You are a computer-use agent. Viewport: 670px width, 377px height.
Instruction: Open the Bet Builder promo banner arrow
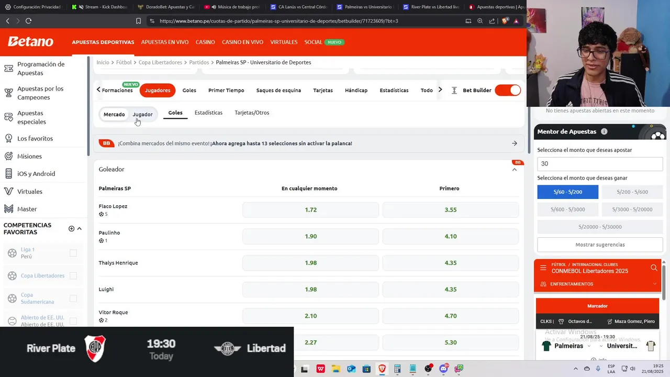tap(515, 143)
